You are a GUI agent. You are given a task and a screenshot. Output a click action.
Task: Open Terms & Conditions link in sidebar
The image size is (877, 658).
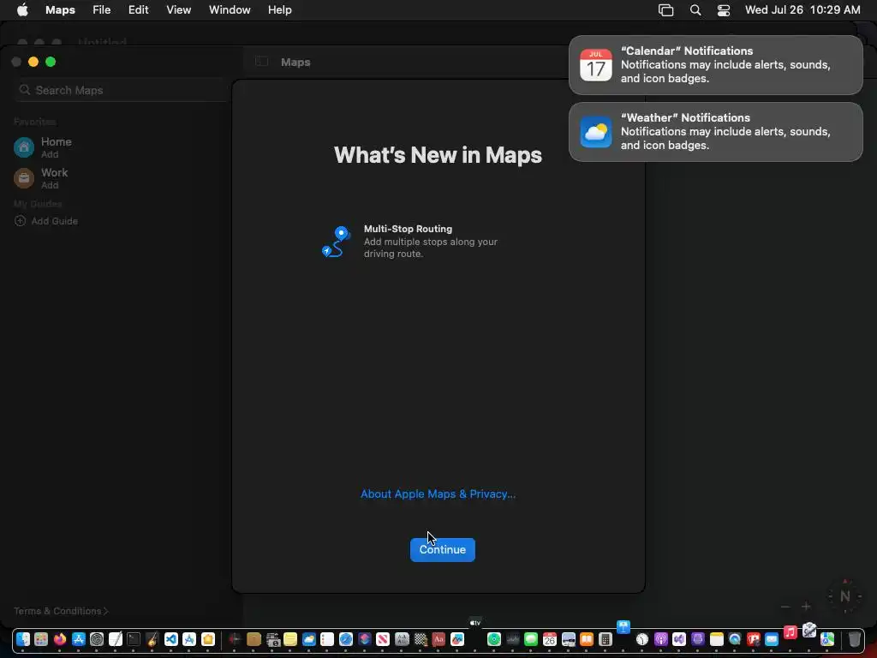tap(61, 611)
